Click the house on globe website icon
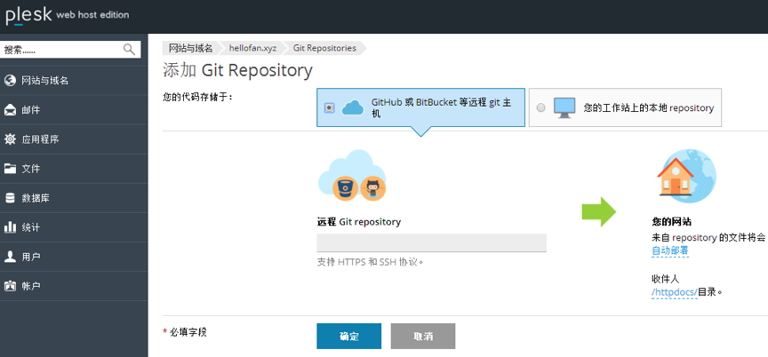This screenshot has width=768, height=357. point(686,176)
